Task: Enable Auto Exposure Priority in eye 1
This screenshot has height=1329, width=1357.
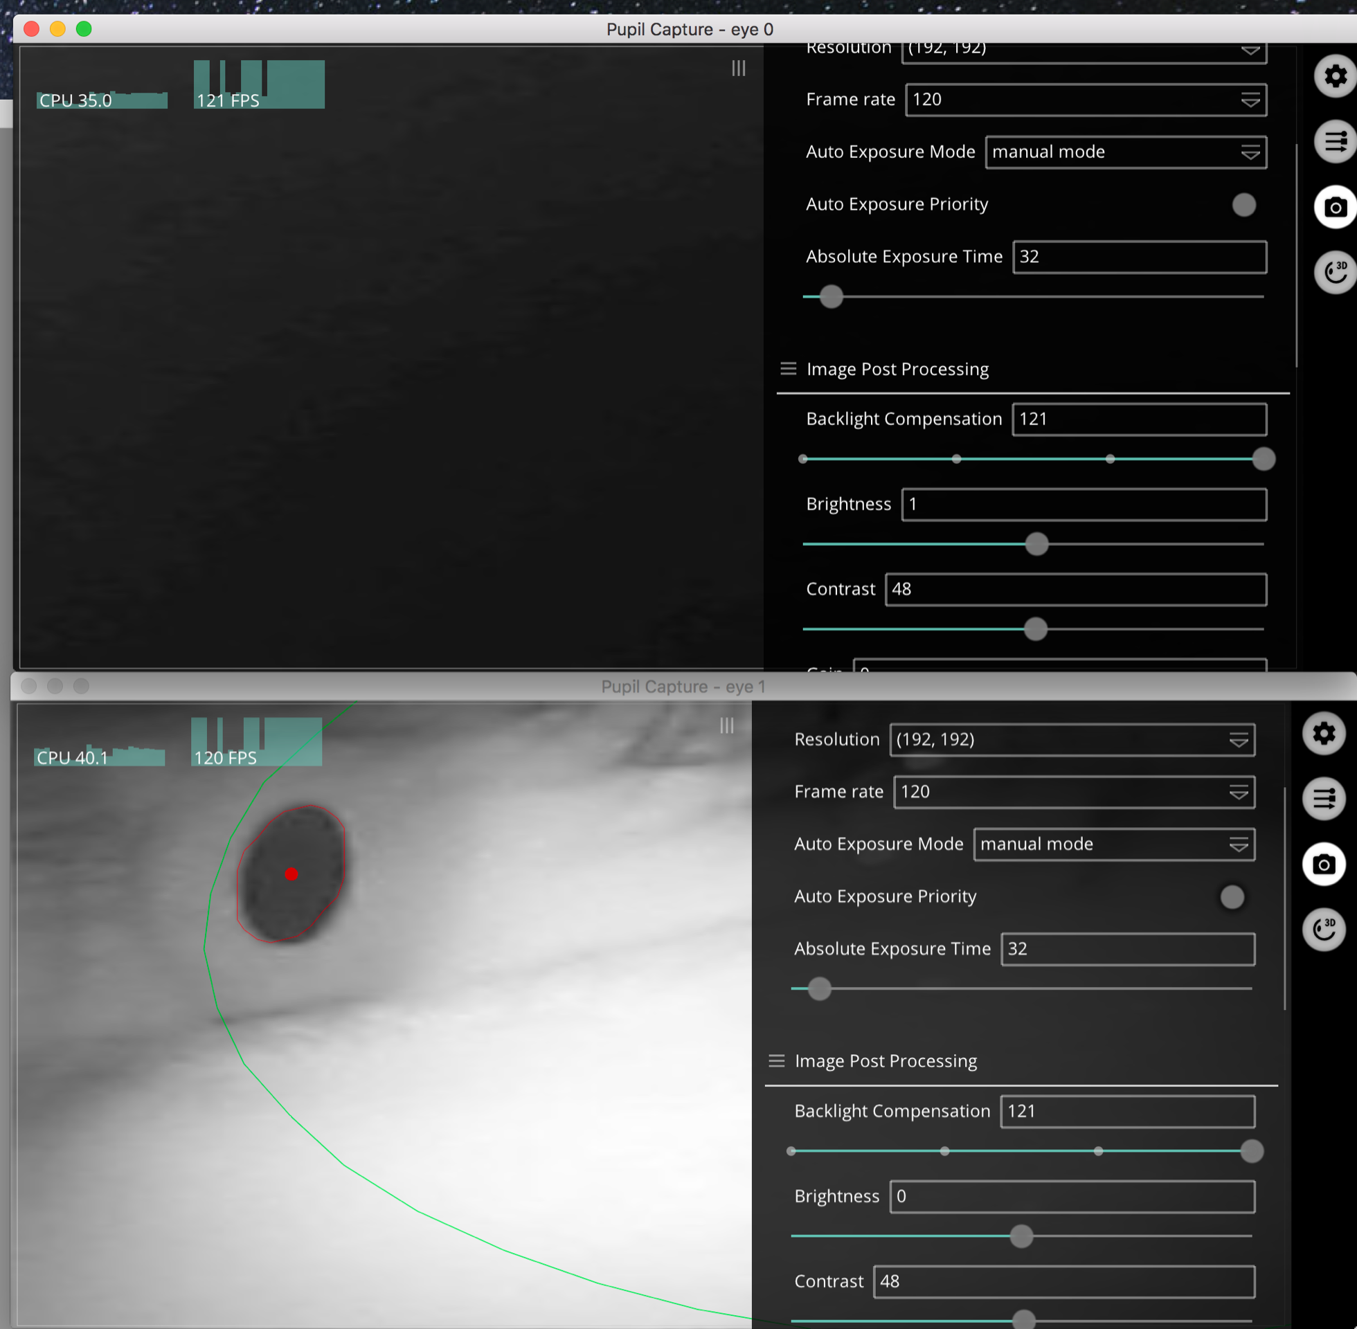Action: point(1232,897)
